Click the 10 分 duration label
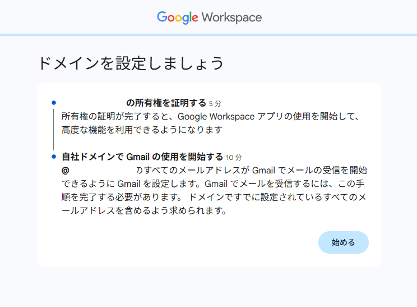The width and height of the screenshot is (417, 307). click(234, 157)
